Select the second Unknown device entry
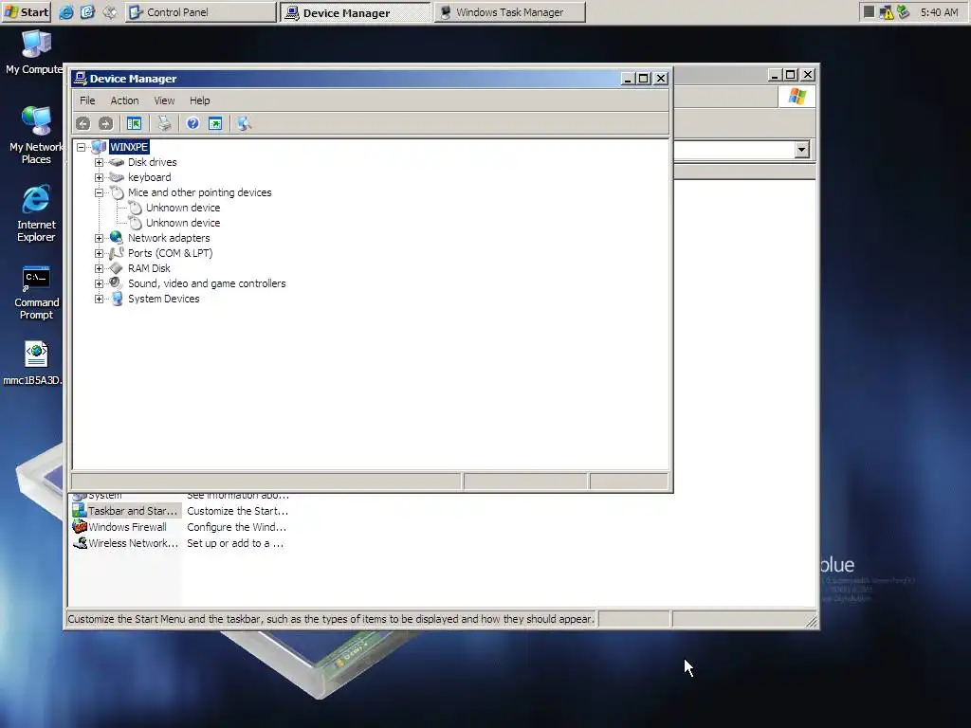The width and height of the screenshot is (971, 728). click(183, 223)
